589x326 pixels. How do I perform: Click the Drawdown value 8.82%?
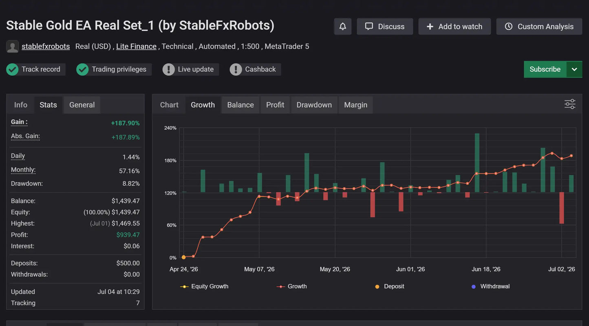tap(131, 184)
